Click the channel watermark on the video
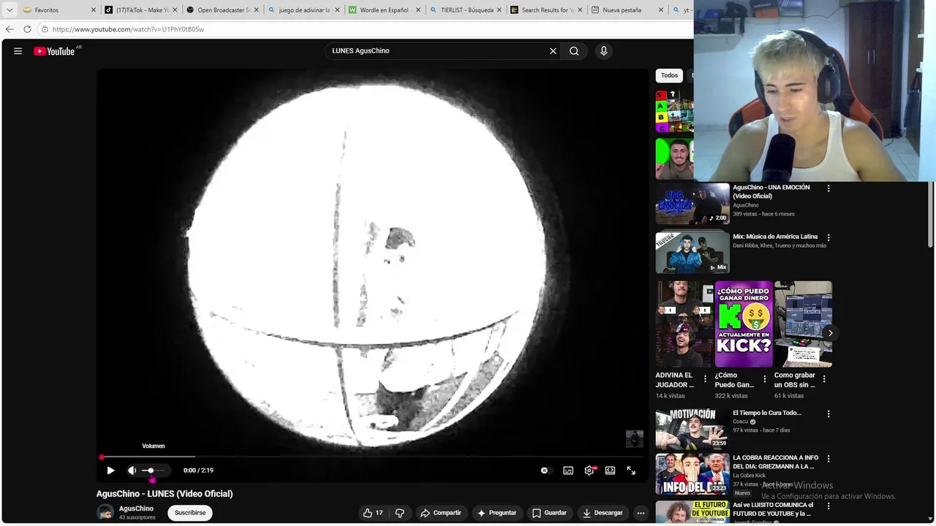Image resolution: width=936 pixels, height=526 pixels. [x=634, y=438]
